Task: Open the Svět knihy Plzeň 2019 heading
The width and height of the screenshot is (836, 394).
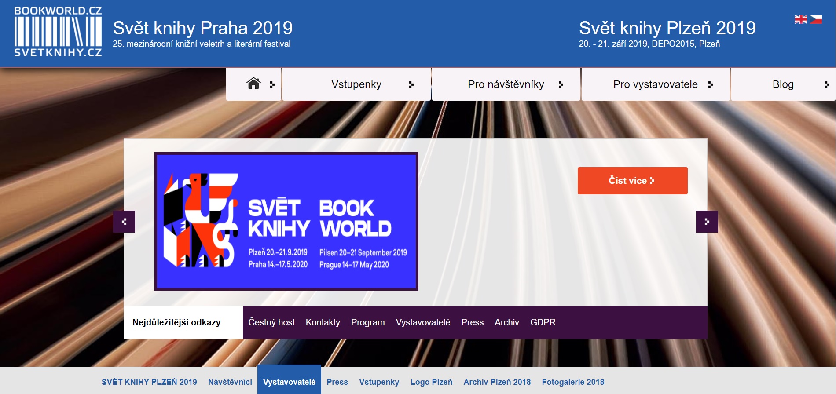Action: (x=667, y=28)
